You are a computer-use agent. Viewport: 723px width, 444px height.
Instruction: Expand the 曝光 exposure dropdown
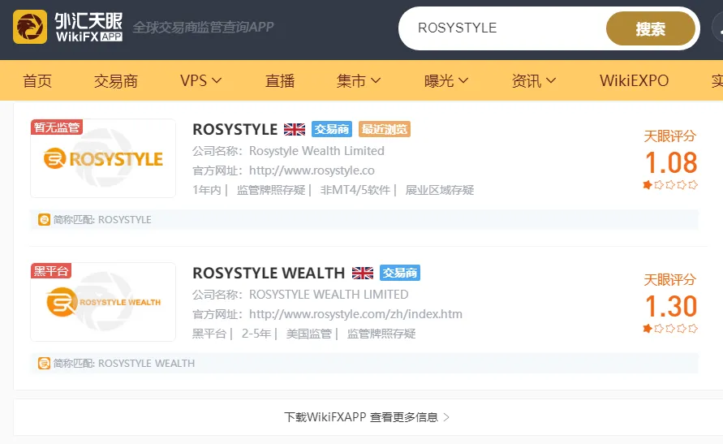click(x=445, y=80)
